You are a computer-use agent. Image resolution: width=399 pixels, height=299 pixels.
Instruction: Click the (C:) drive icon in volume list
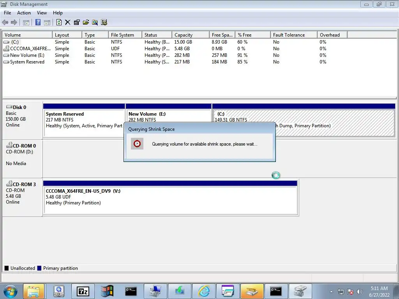(x=6, y=42)
